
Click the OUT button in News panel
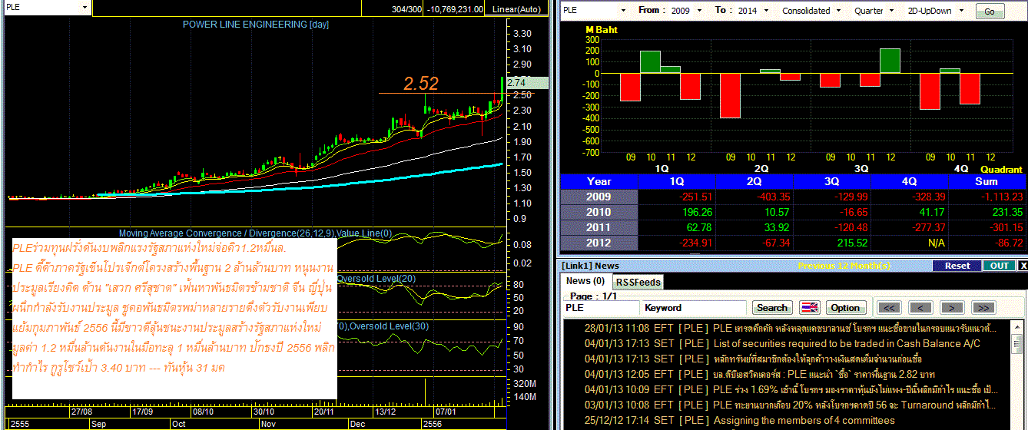[x=1000, y=266]
